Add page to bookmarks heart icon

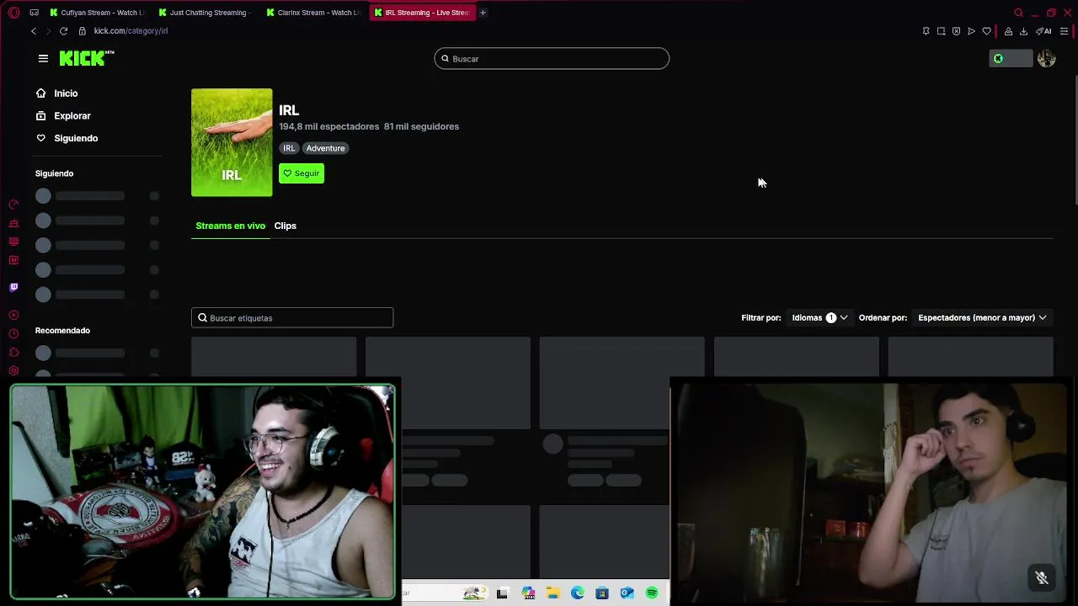986,31
